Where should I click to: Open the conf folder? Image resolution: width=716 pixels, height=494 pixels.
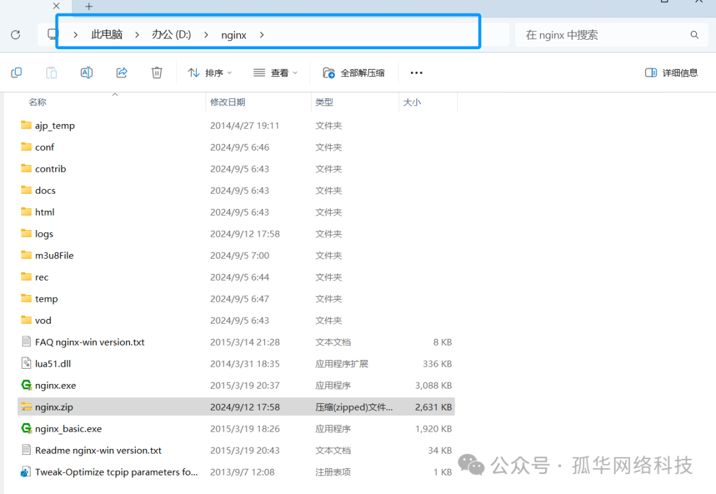44,147
